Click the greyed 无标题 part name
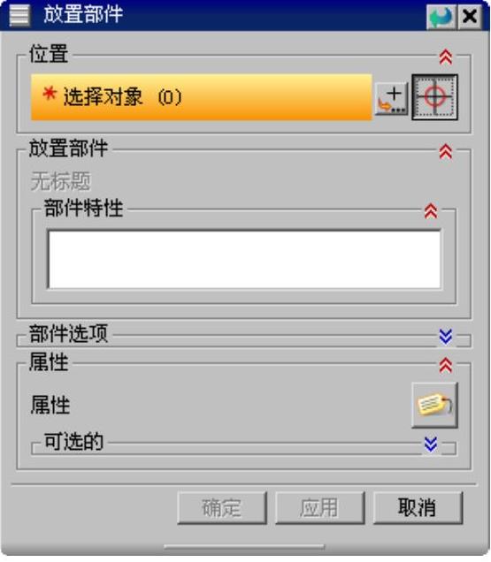 (60, 181)
